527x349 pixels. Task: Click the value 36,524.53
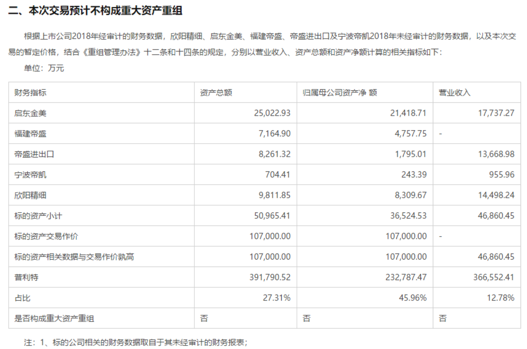408,216
